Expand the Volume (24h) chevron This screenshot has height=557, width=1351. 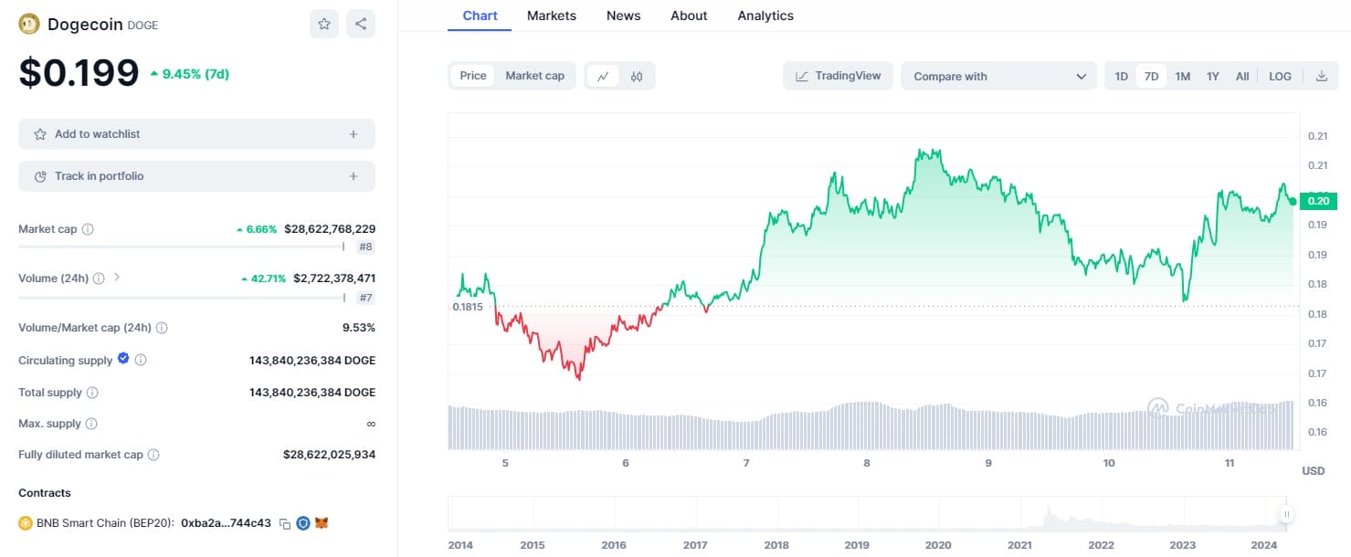click(x=117, y=278)
